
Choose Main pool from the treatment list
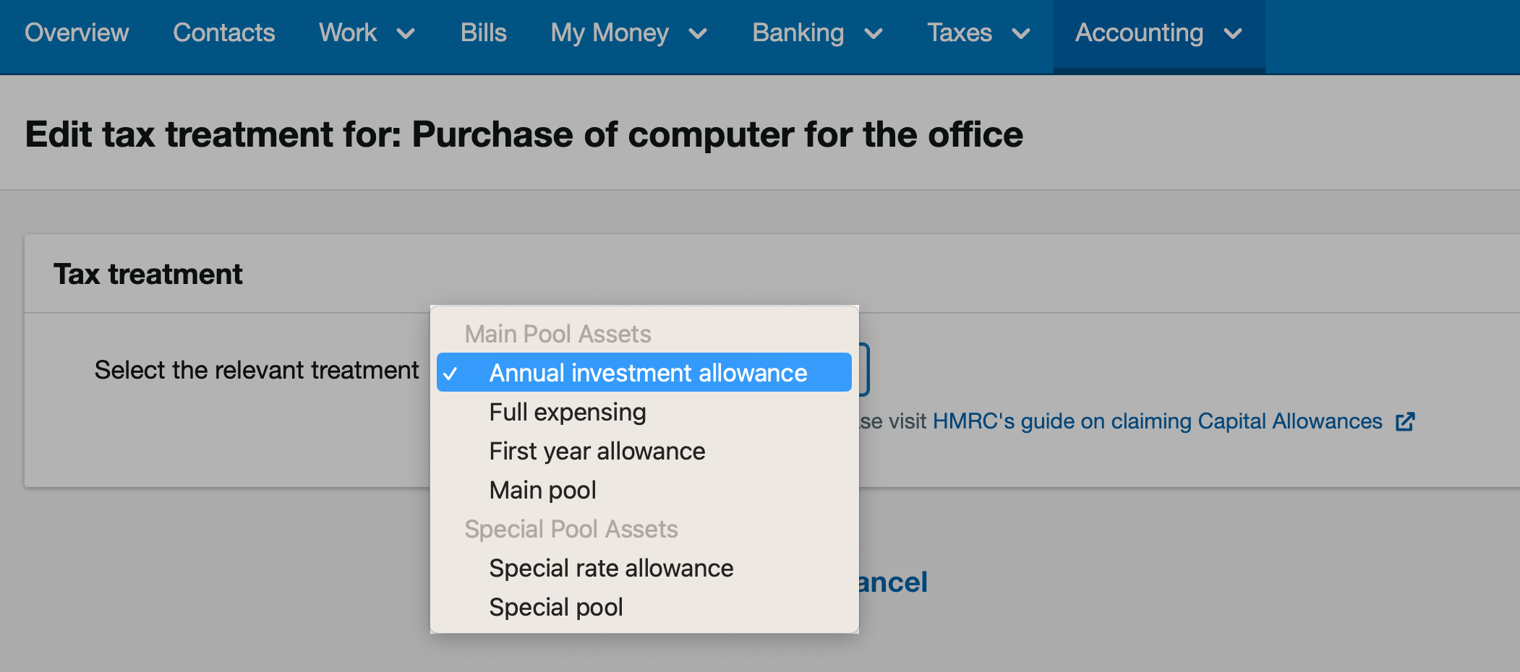(542, 489)
